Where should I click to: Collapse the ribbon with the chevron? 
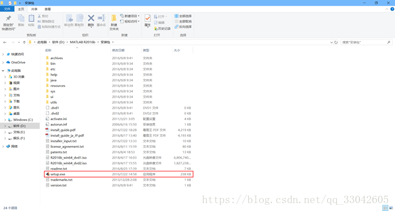click(x=387, y=9)
